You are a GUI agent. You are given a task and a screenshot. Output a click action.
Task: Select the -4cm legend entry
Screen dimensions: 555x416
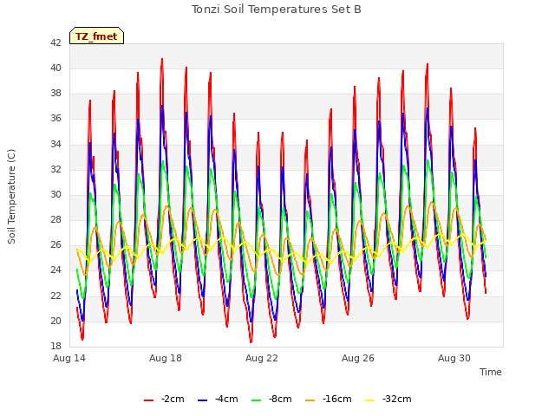218,399
